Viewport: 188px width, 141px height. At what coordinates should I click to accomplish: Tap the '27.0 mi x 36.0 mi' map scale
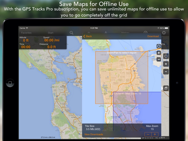click(x=48, y=137)
